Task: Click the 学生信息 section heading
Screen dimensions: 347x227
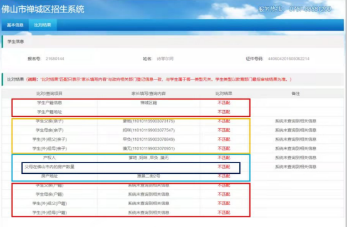Action: [x=16, y=41]
